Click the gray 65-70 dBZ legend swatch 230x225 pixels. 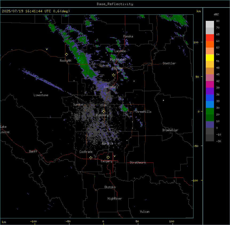[210, 31]
